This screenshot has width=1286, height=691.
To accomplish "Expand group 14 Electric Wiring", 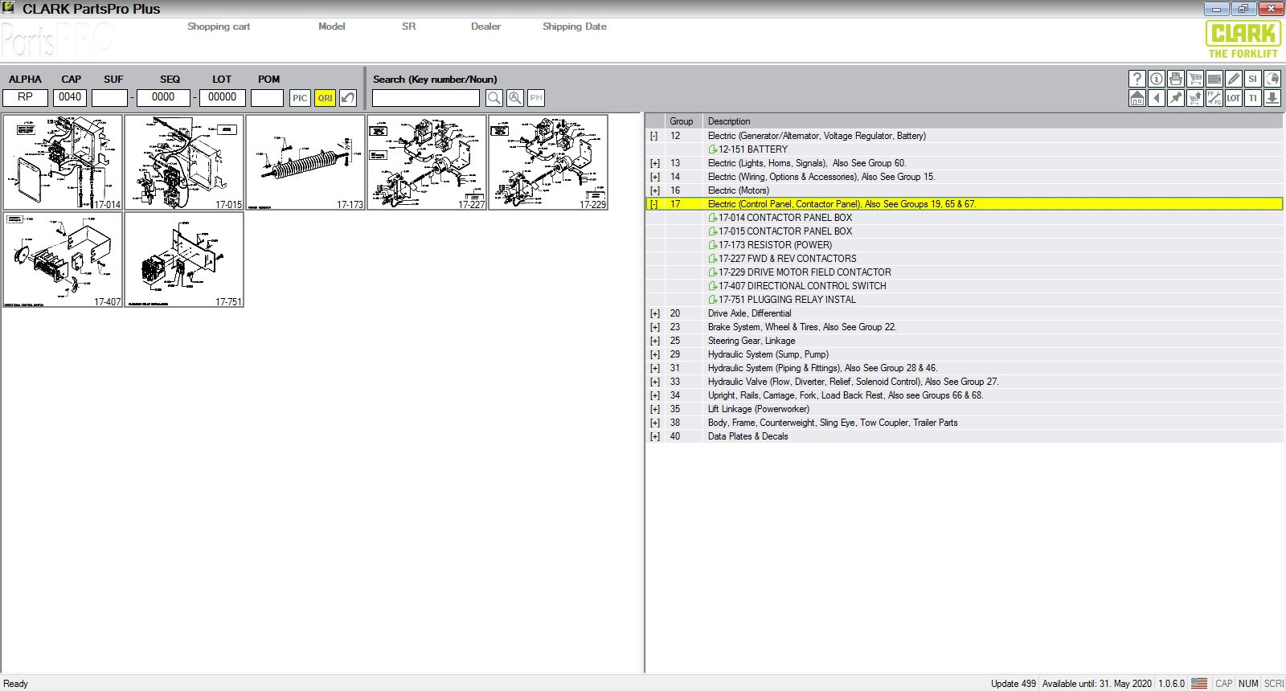I will (654, 177).
